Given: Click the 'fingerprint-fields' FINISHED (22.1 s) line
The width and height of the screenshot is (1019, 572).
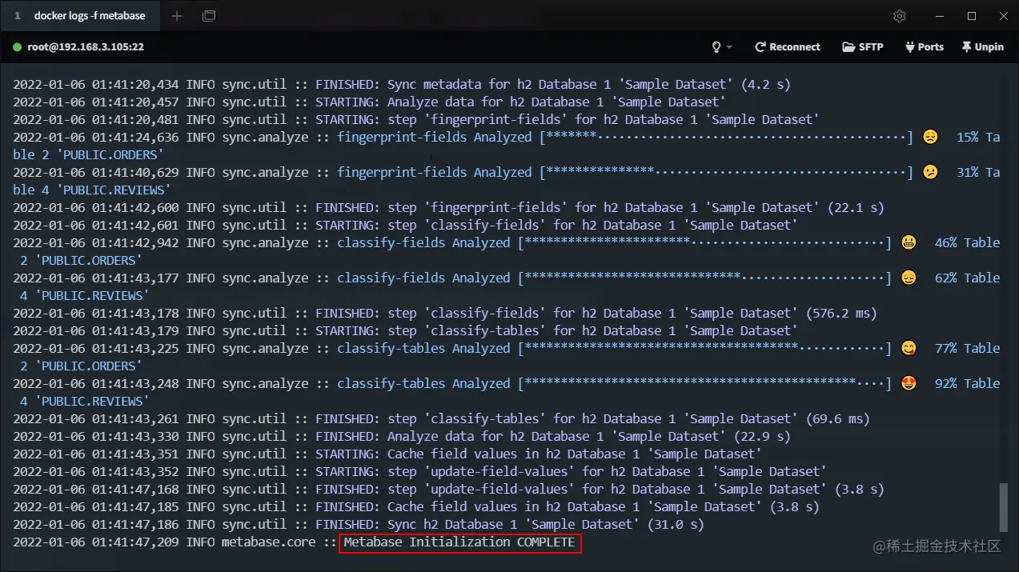Looking at the screenshot, I should point(448,207).
